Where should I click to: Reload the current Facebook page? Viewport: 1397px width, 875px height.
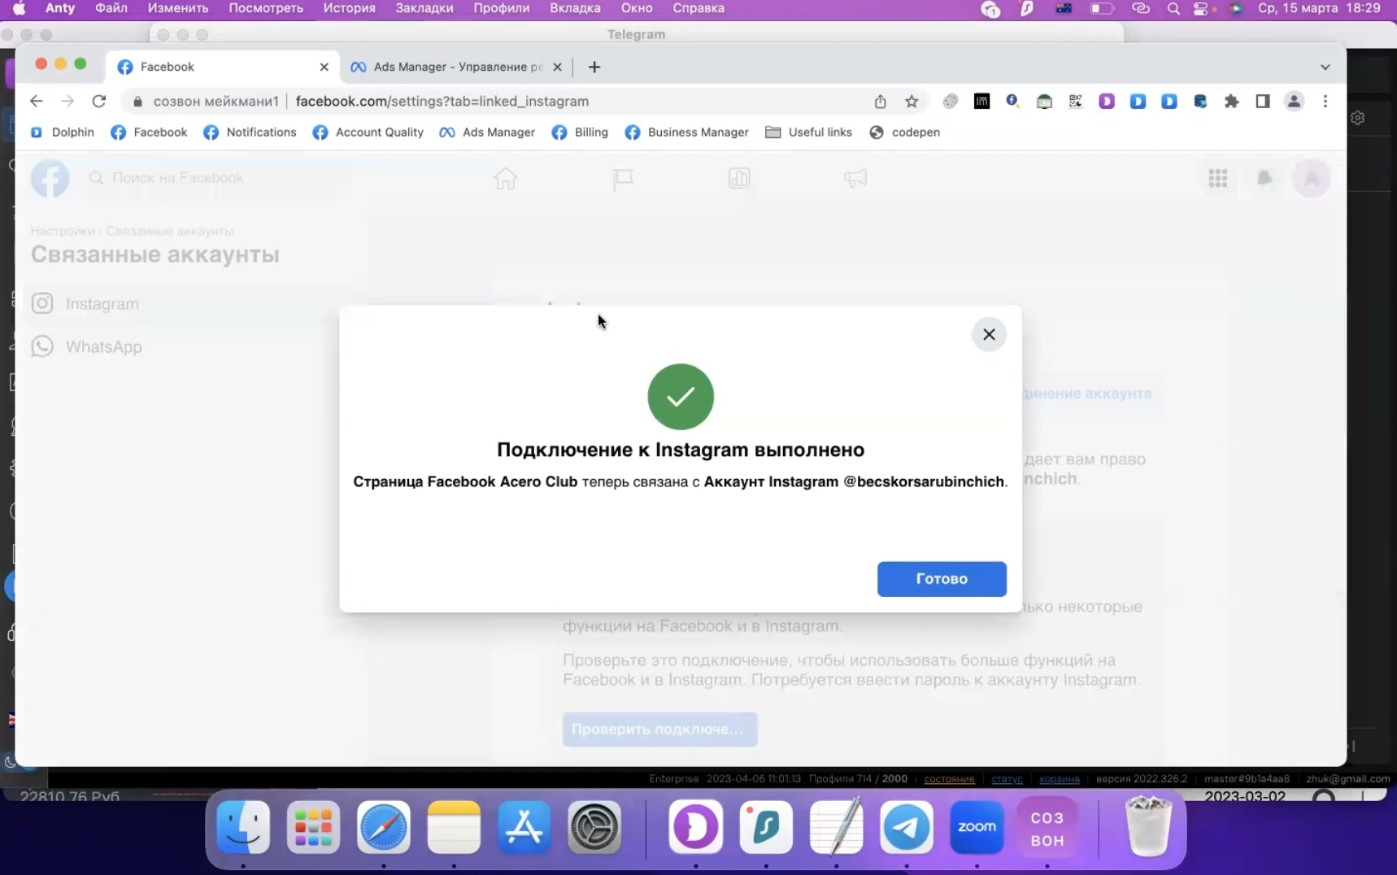pos(99,101)
